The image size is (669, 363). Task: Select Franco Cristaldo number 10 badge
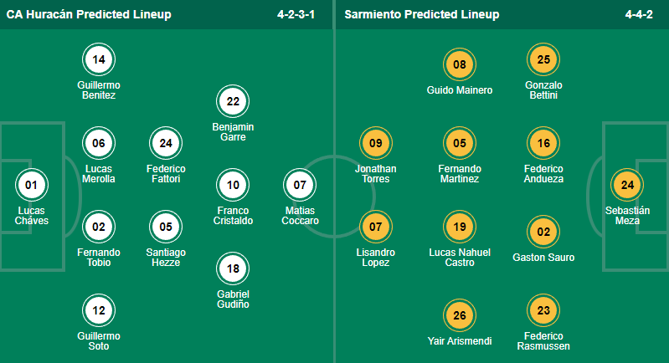coord(234,185)
